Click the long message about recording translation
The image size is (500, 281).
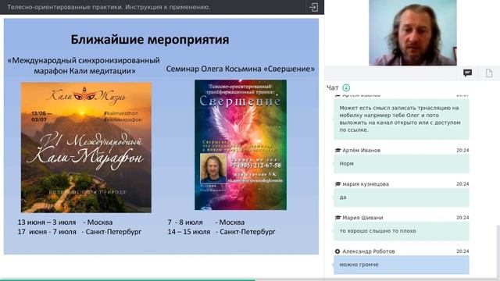point(402,119)
